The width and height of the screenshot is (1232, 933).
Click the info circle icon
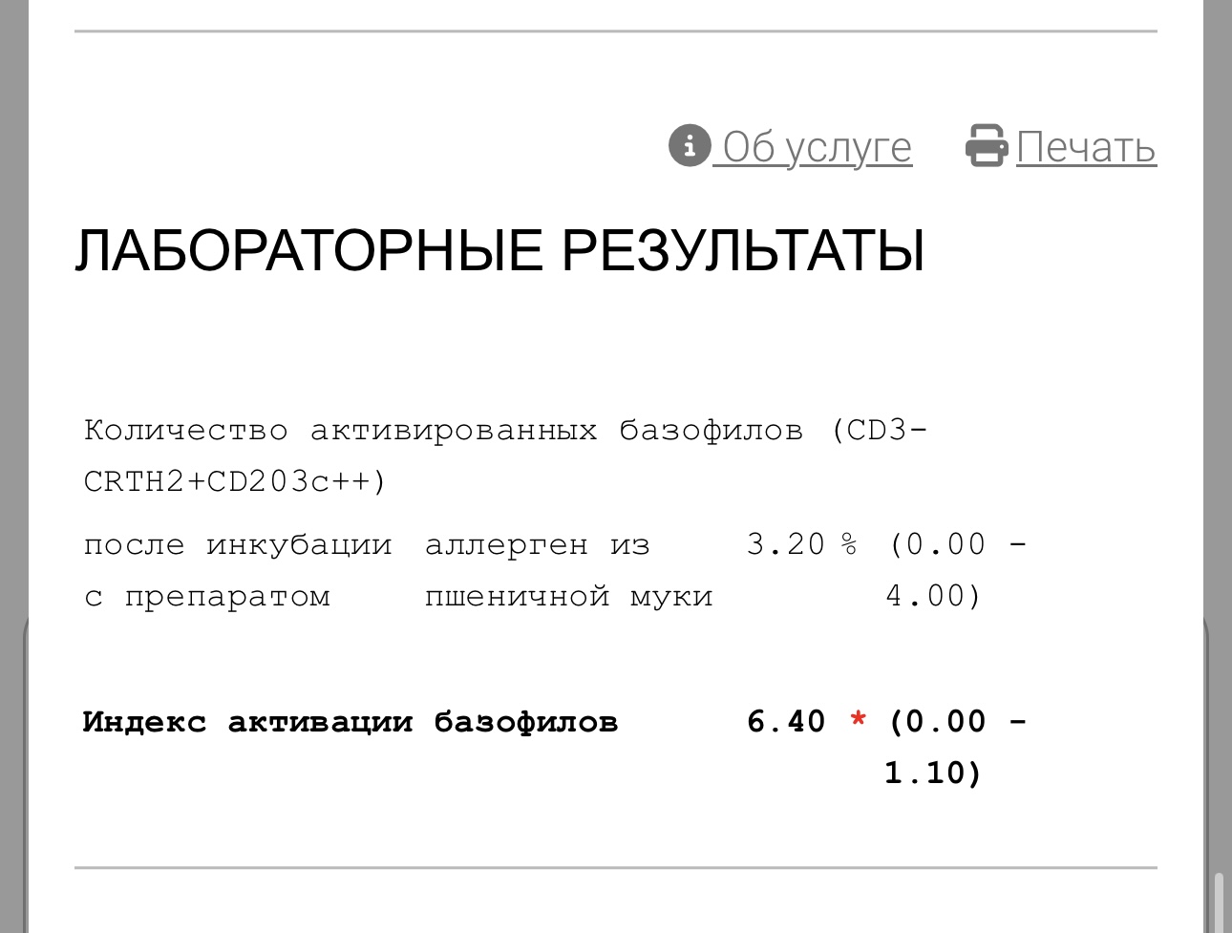(689, 146)
